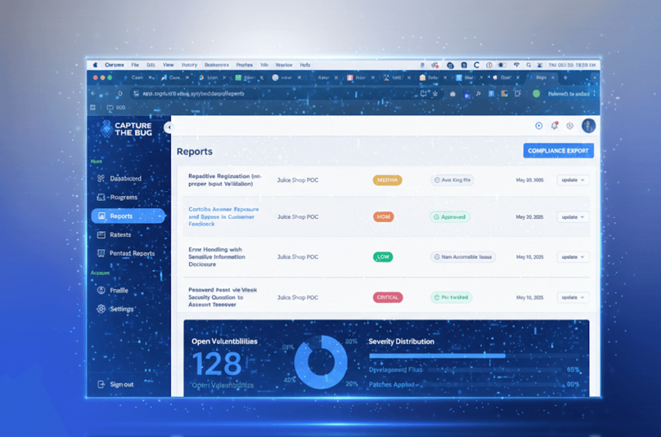661x437 pixels.
Task: Click the MEDIUM severity badge
Action: [x=387, y=180]
